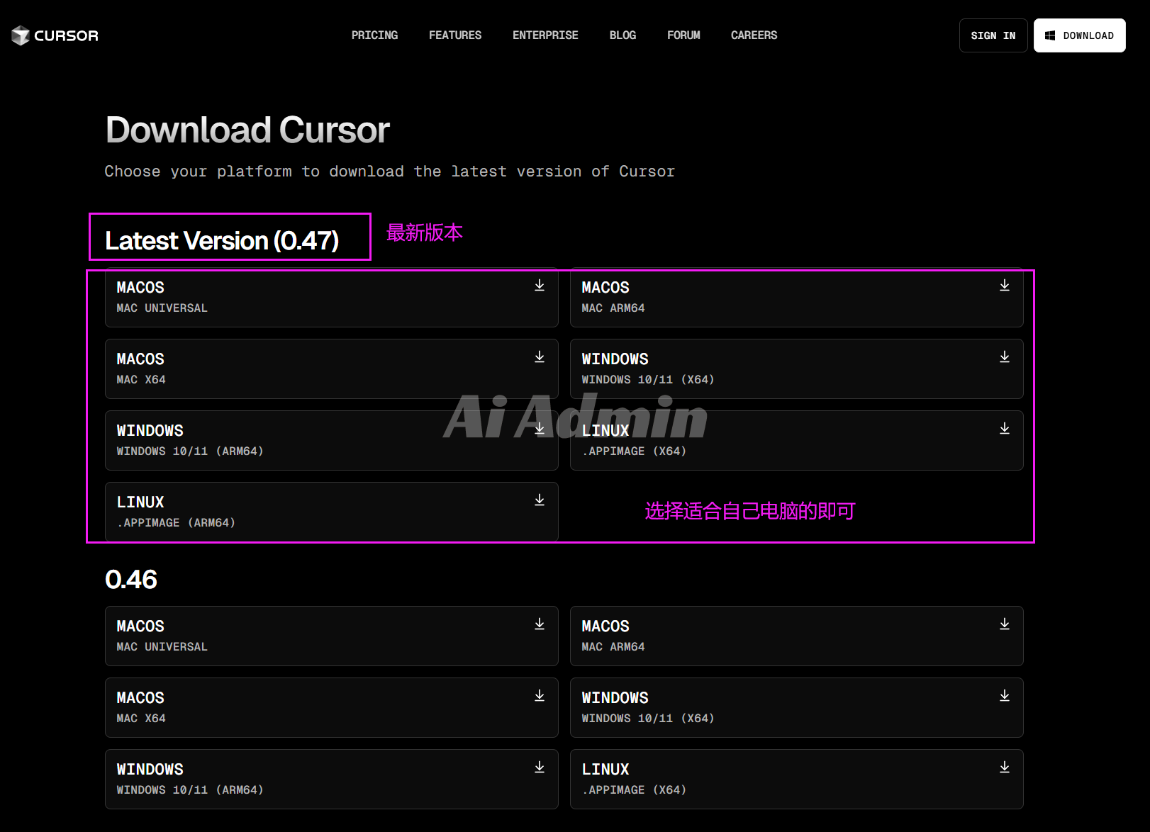Open the Forum link
The height and width of the screenshot is (832, 1150).
click(683, 35)
